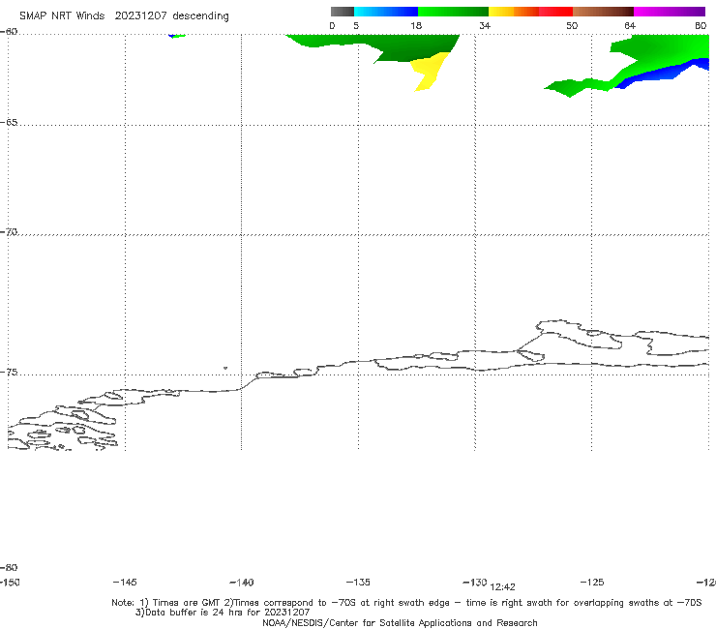Click the word 'descending' in the title

point(200,16)
